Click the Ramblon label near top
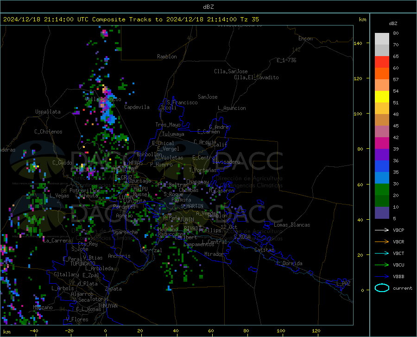Screen dimensions: 417x337 click(x=167, y=57)
